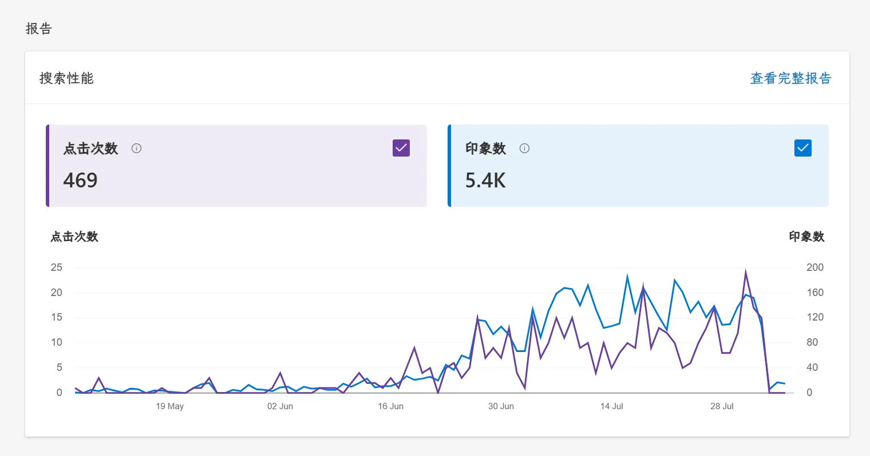This screenshot has width=870, height=456.
Task: Click the 469 clicks total value
Action: click(x=81, y=181)
